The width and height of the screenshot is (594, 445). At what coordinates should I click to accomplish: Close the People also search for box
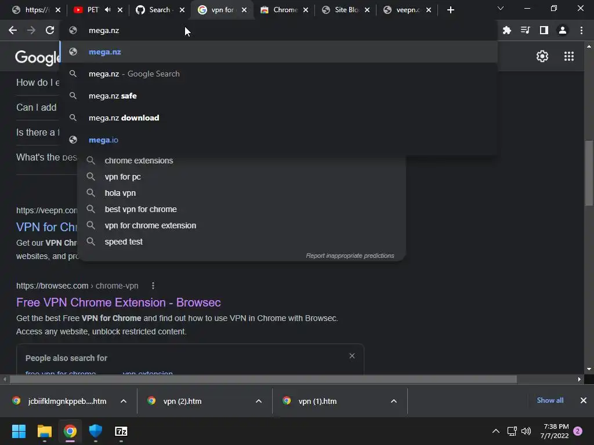(x=352, y=356)
